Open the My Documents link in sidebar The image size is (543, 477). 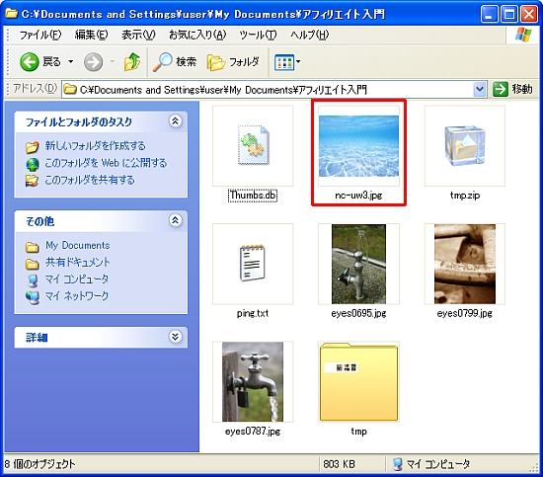78,245
